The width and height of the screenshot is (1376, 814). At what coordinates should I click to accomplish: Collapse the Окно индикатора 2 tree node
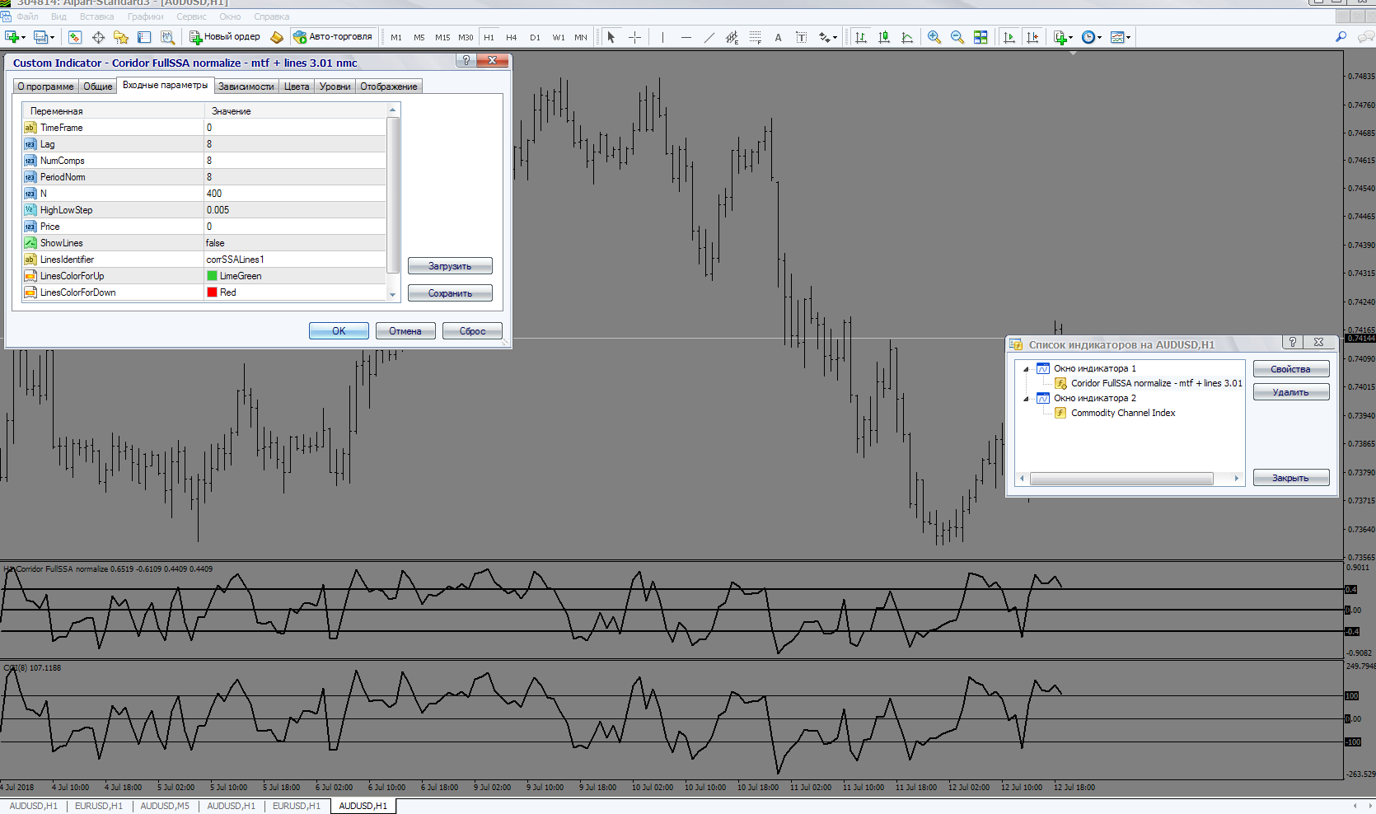(x=1026, y=399)
